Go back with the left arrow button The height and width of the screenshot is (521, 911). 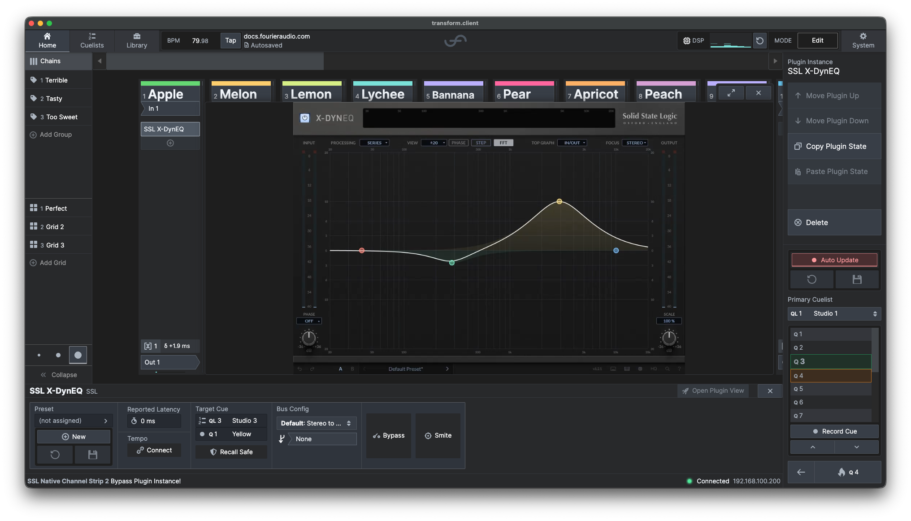(801, 472)
